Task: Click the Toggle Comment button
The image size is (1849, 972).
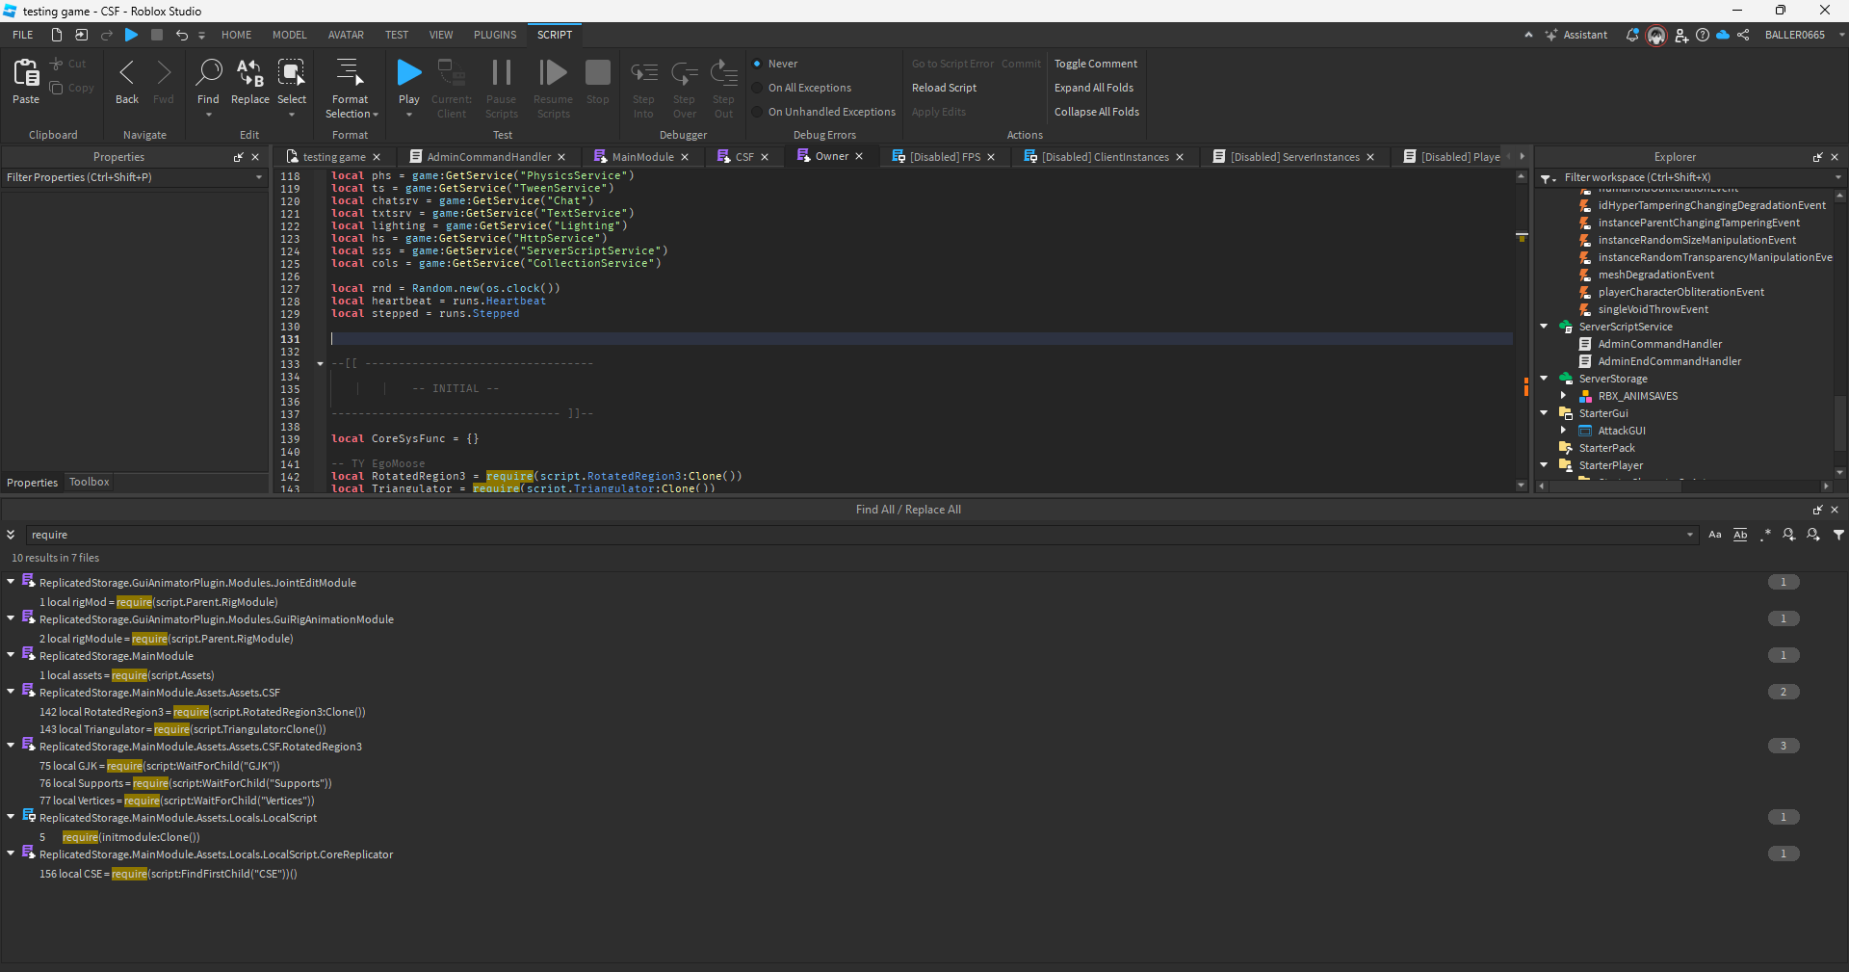Action: (1095, 63)
